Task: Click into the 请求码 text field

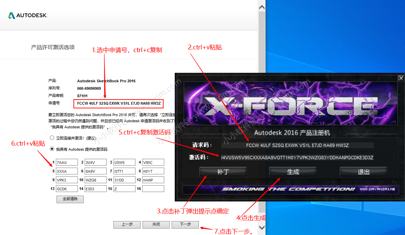Action: coord(297,145)
